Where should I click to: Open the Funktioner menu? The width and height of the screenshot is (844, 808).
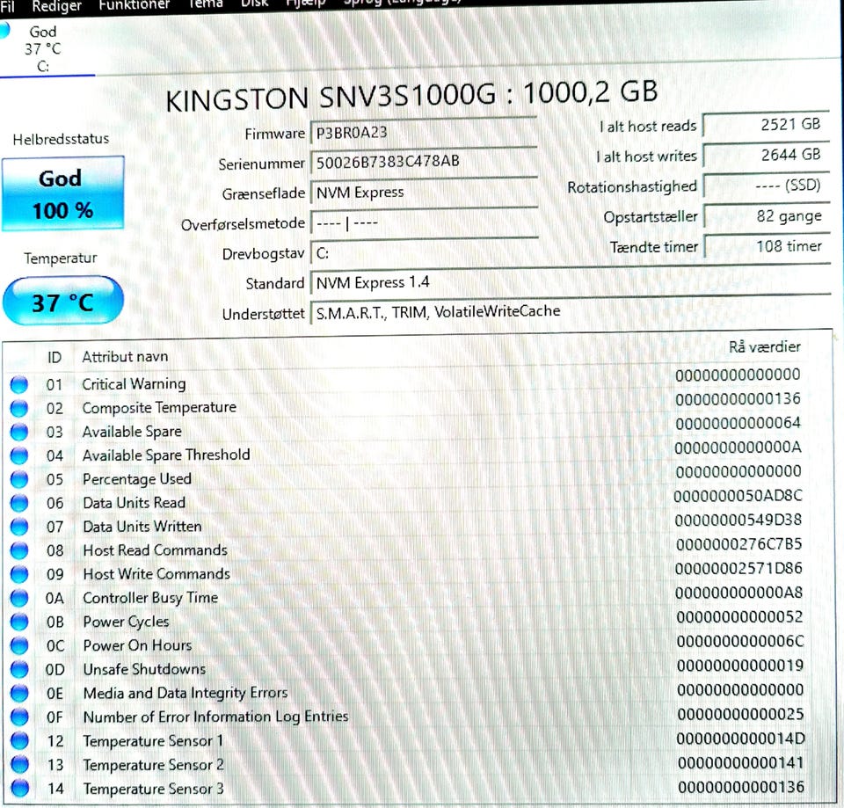(134, 5)
